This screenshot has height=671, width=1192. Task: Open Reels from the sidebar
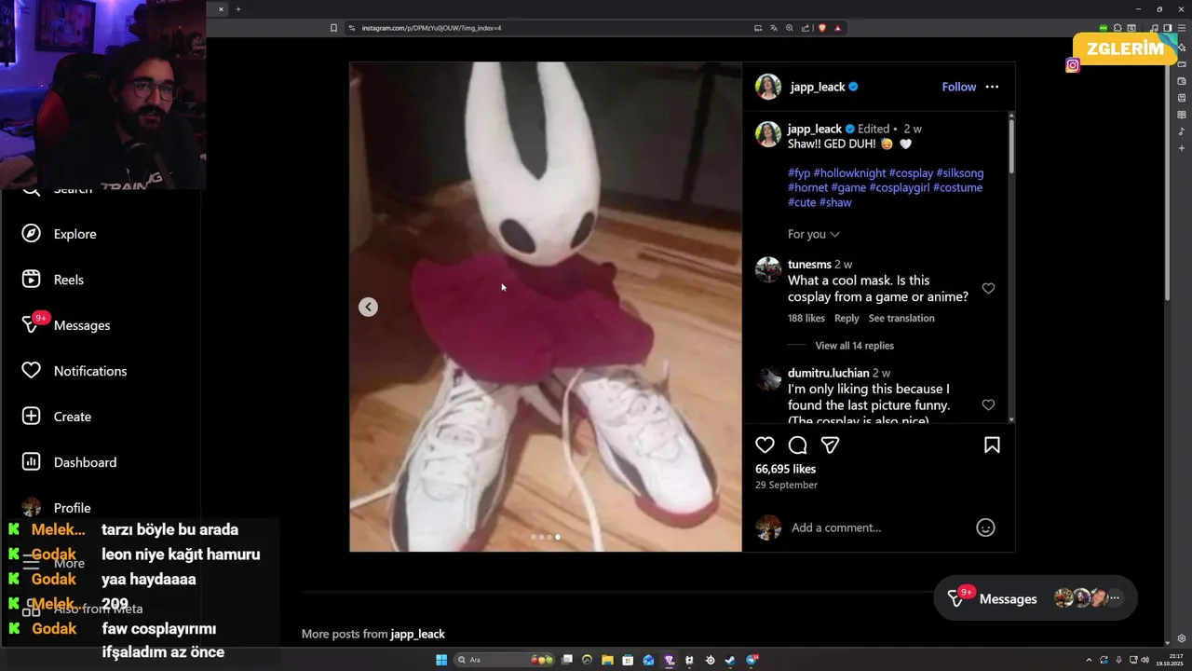[53, 280]
